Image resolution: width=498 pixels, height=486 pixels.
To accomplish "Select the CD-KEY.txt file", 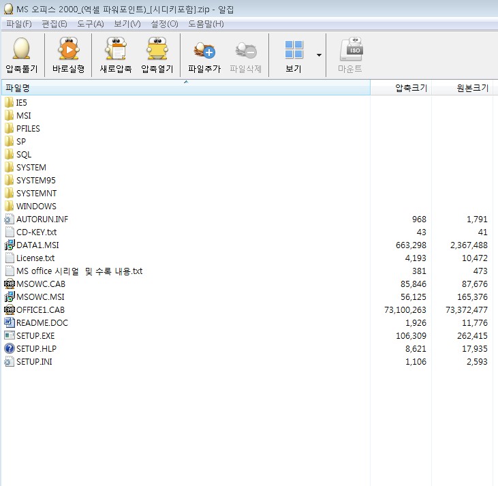I will (x=36, y=232).
